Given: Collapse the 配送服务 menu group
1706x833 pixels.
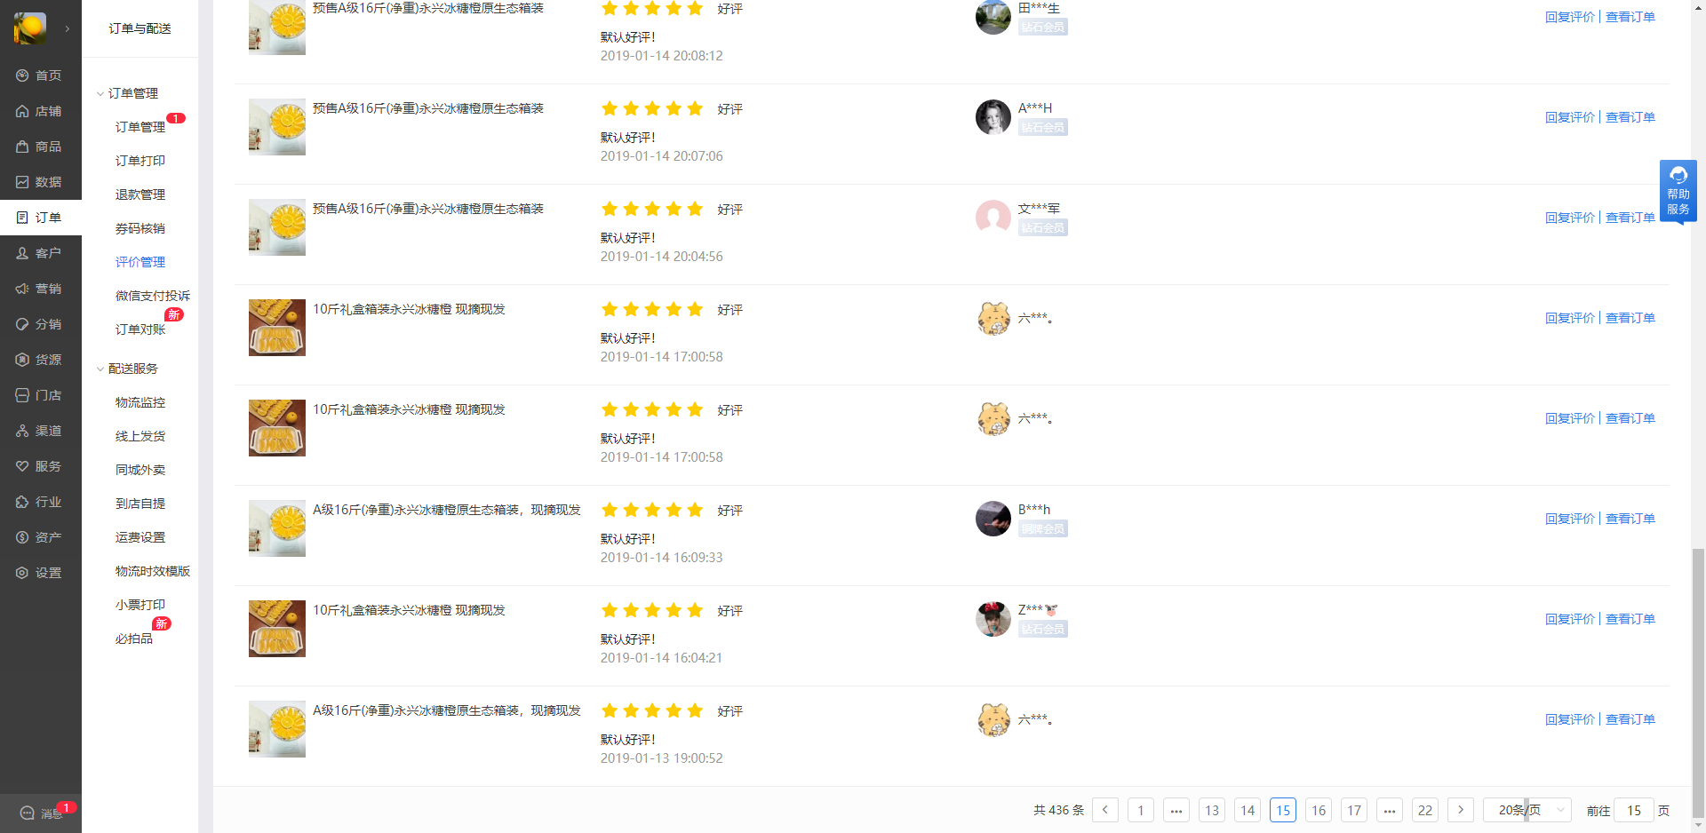Looking at the screenshot, I should point(100,369).
